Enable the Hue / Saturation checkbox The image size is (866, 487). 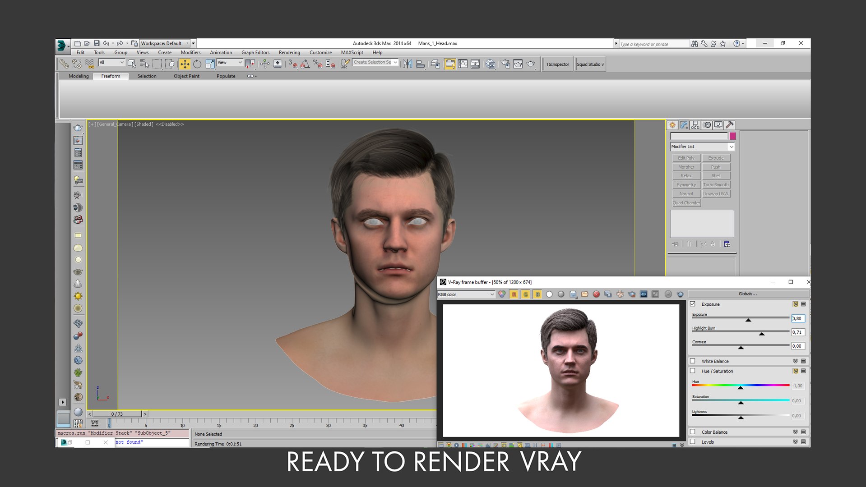[x=693, y=371]
